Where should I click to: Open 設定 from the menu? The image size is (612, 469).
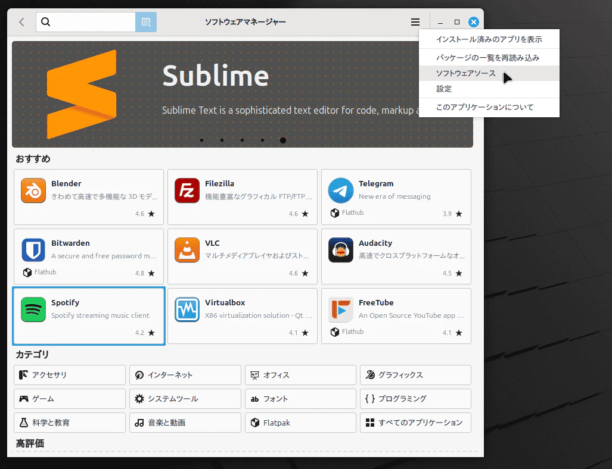[x=489, y=89]
